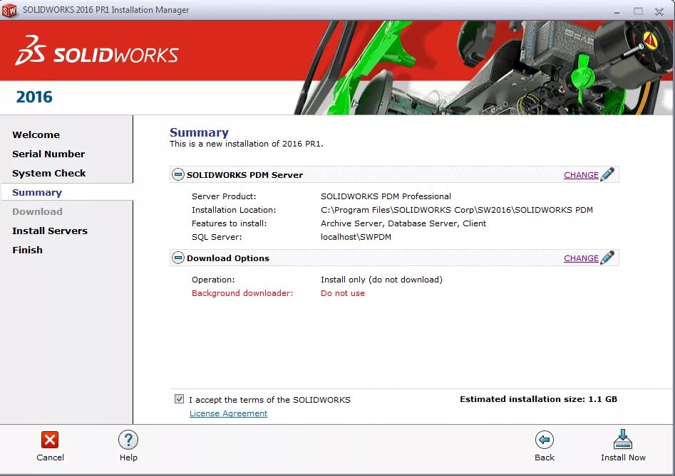Select the Finish step in sidebar

(27, 250)
